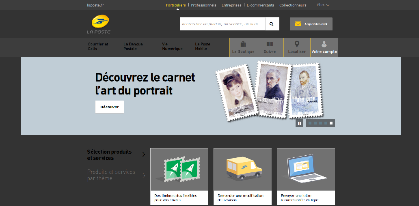Image resolution: width=419 pixels, height=206 pixels.
Task: Click the Renoir woman portrait stamp
Action: point(236,93)
